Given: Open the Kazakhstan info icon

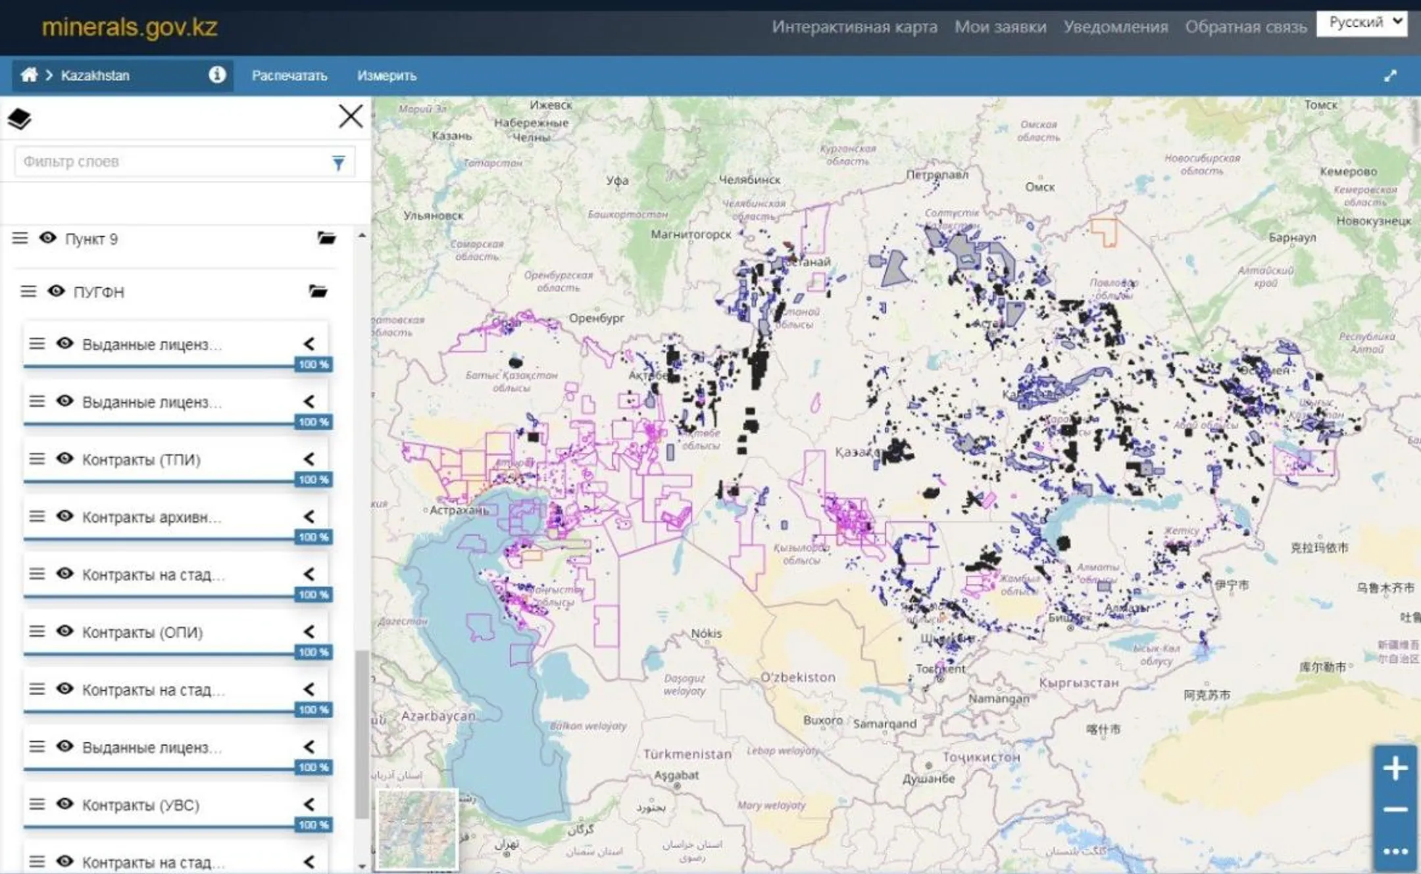Looking at the screenshot, I should 217,75.
